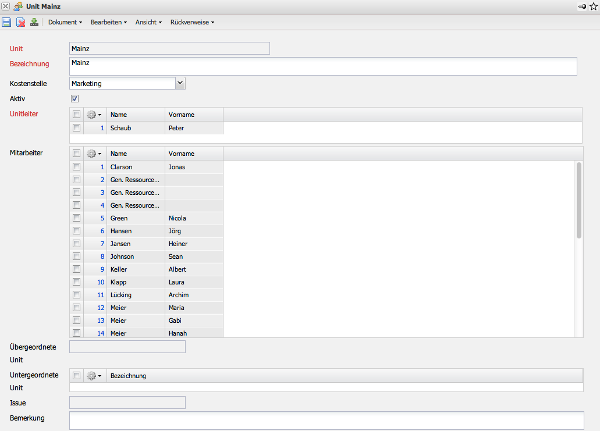The width and height of the screenshot is (600, 431).
Task: Open gear menu in Untergeordnete Unit table
Action: click(x=94, y=376)
